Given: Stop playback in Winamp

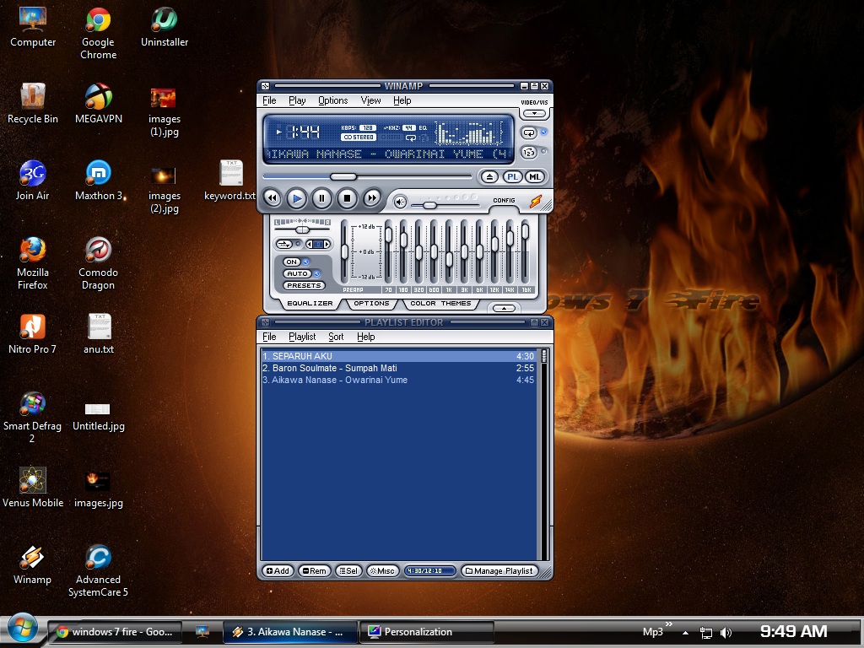Looking at the screenshot, I should coord(347,197).
